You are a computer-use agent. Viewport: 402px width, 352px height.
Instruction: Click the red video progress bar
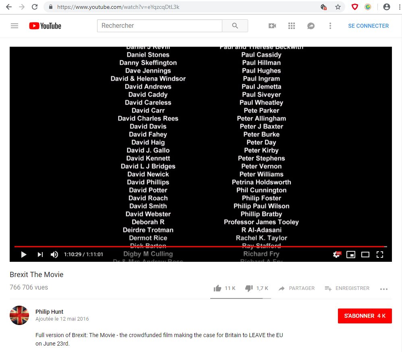point(201,246)
